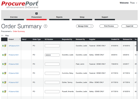Click SO Number field containing 469234
Viewport: 139px width, 99px height.
click(52, 55)
